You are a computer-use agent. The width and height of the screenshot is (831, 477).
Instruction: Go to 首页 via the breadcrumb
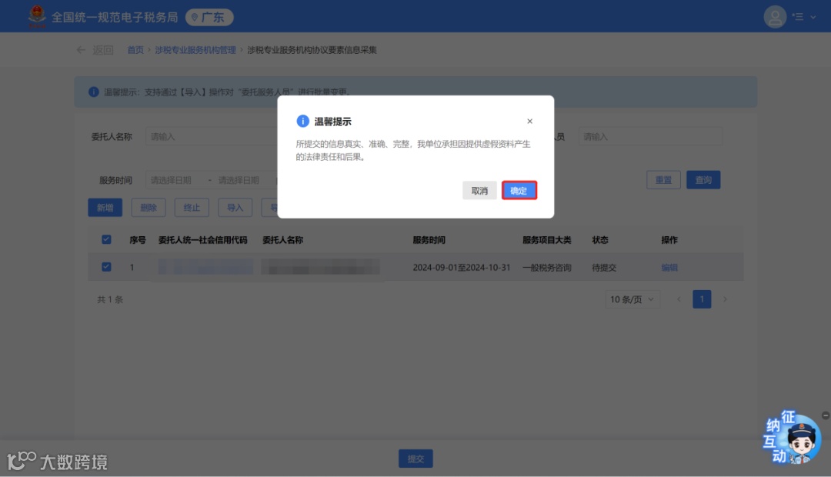pos(135,48)
